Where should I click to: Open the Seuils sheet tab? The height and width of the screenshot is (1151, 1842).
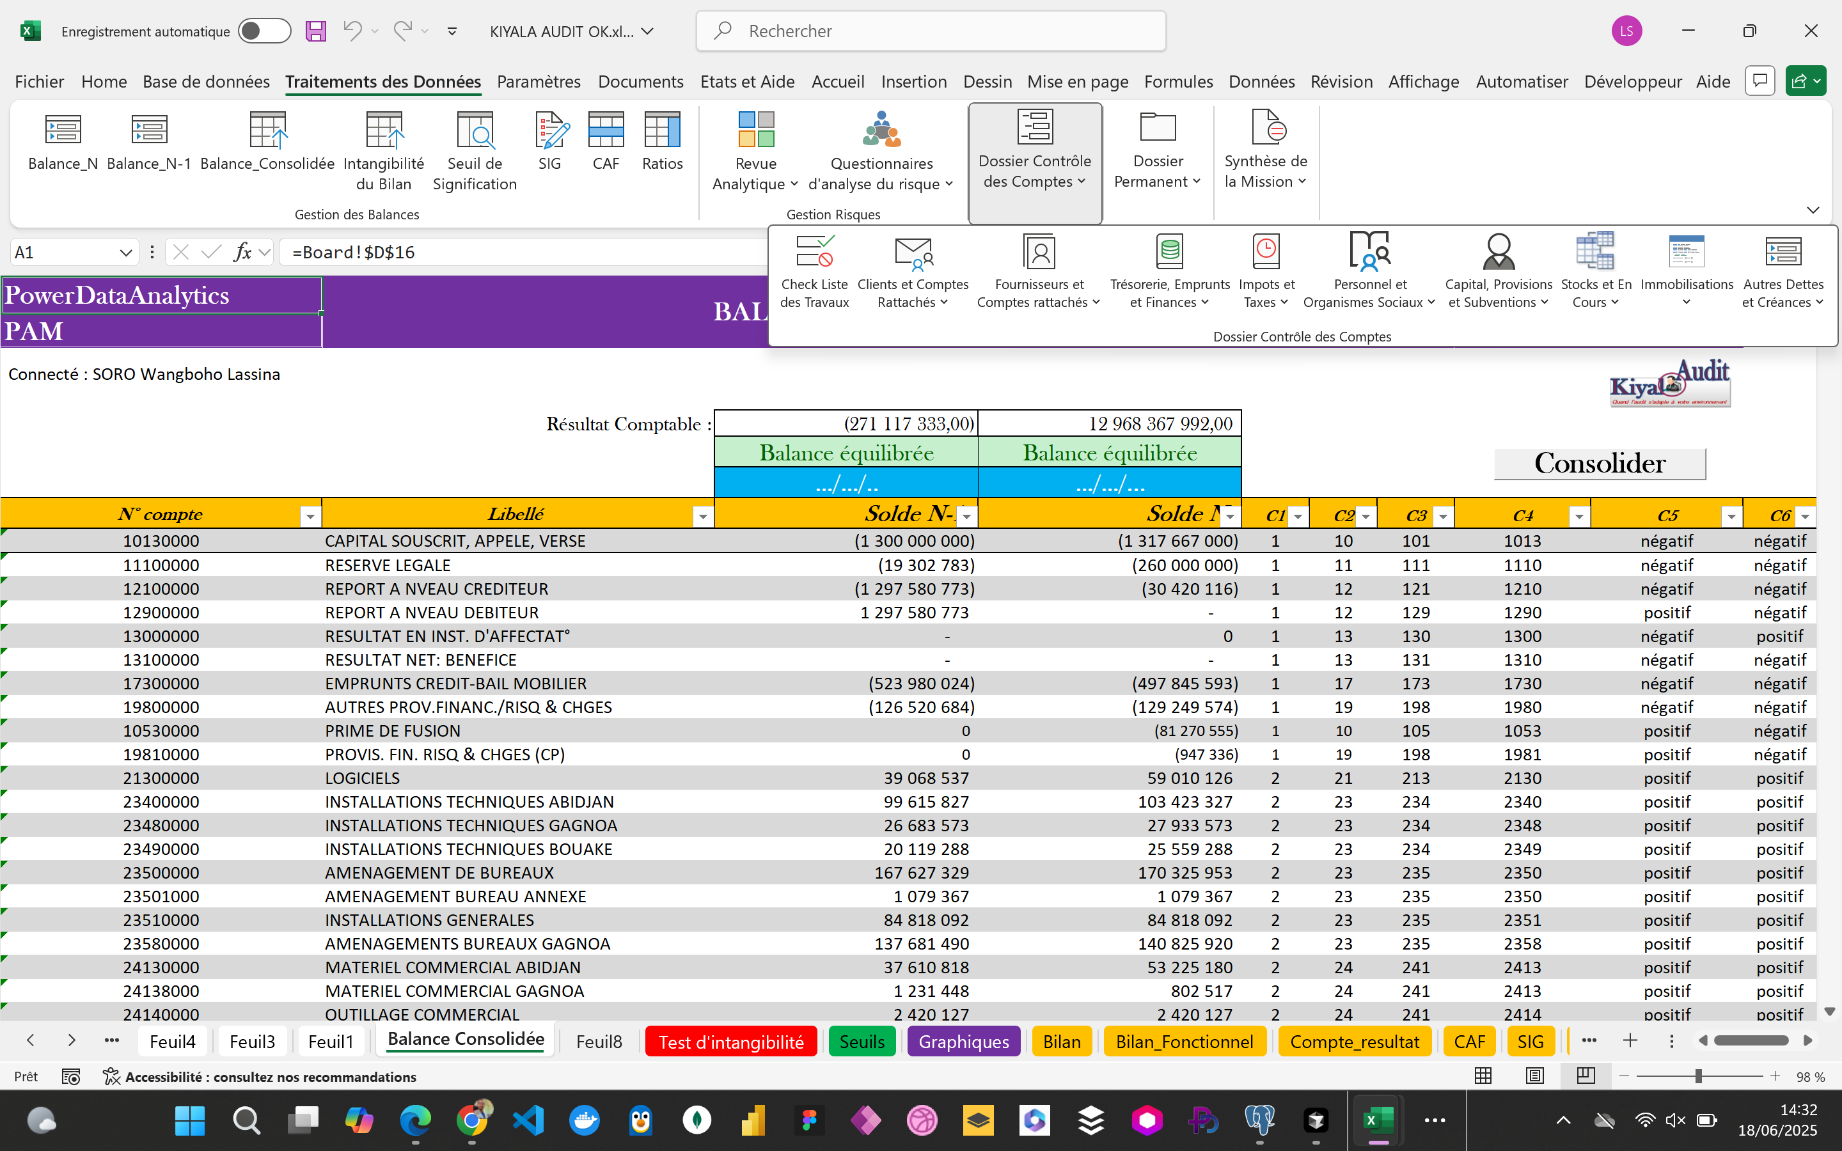[x=862, y=1042]
